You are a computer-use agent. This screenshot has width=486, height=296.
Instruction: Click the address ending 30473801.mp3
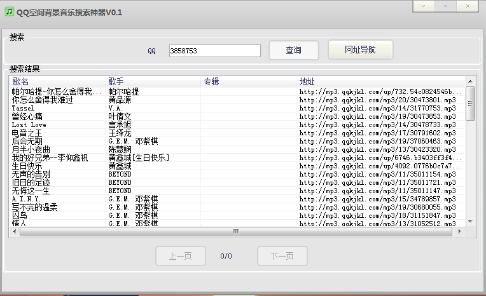coord(377,100)
